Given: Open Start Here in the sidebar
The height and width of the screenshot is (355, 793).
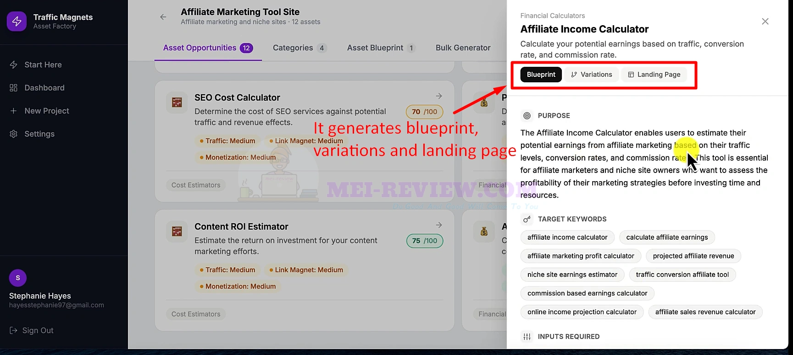Looking at the screenshot, I should pyautogui.click(x=36, y=65).
